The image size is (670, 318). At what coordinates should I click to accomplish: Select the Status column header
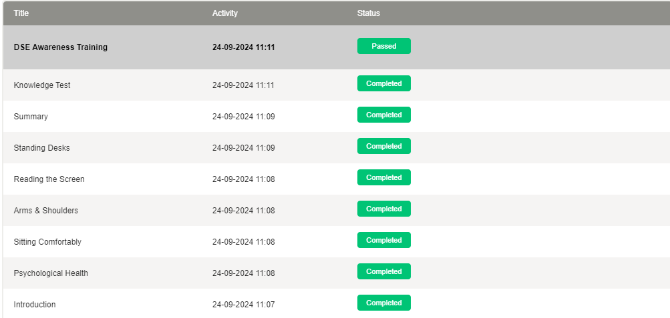point(368,13)
